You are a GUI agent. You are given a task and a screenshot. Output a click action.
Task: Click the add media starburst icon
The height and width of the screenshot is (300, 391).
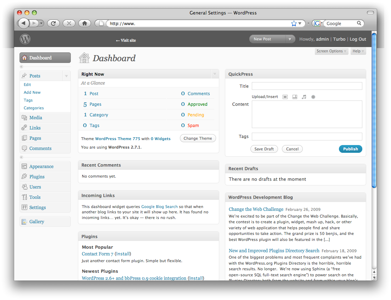313,97
